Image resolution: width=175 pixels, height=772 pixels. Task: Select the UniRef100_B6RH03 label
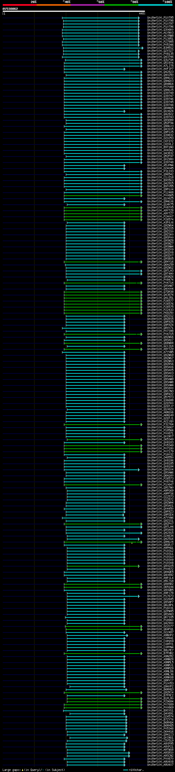point(160,689)
